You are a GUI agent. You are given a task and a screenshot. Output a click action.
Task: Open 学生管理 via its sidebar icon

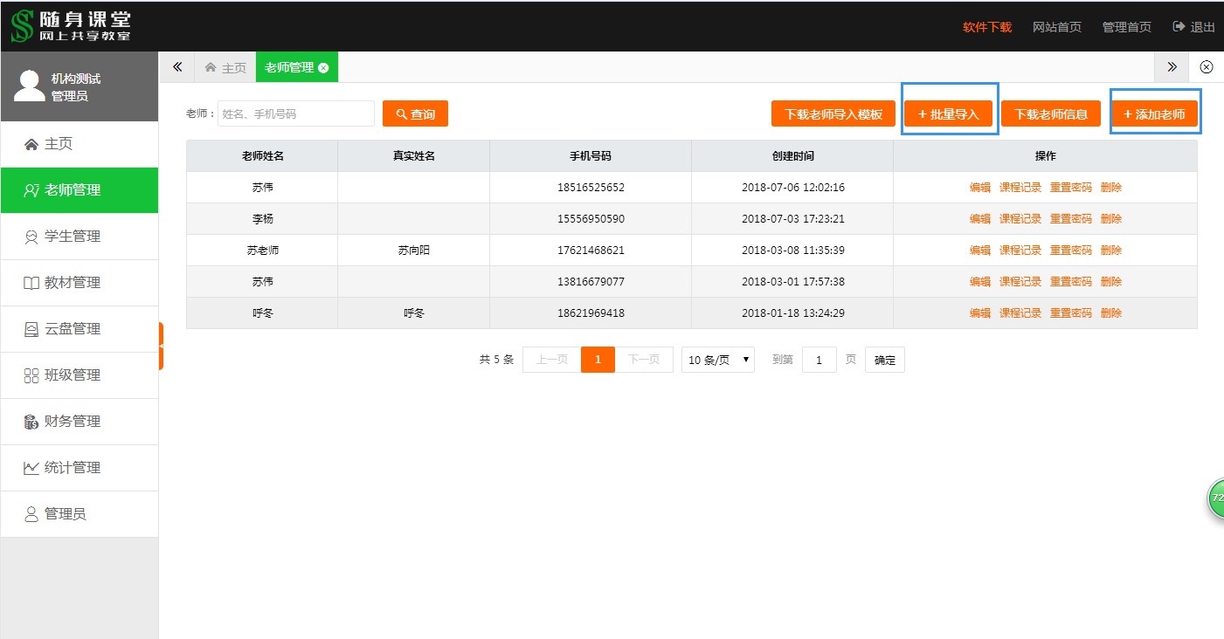(x=31, y=237)
